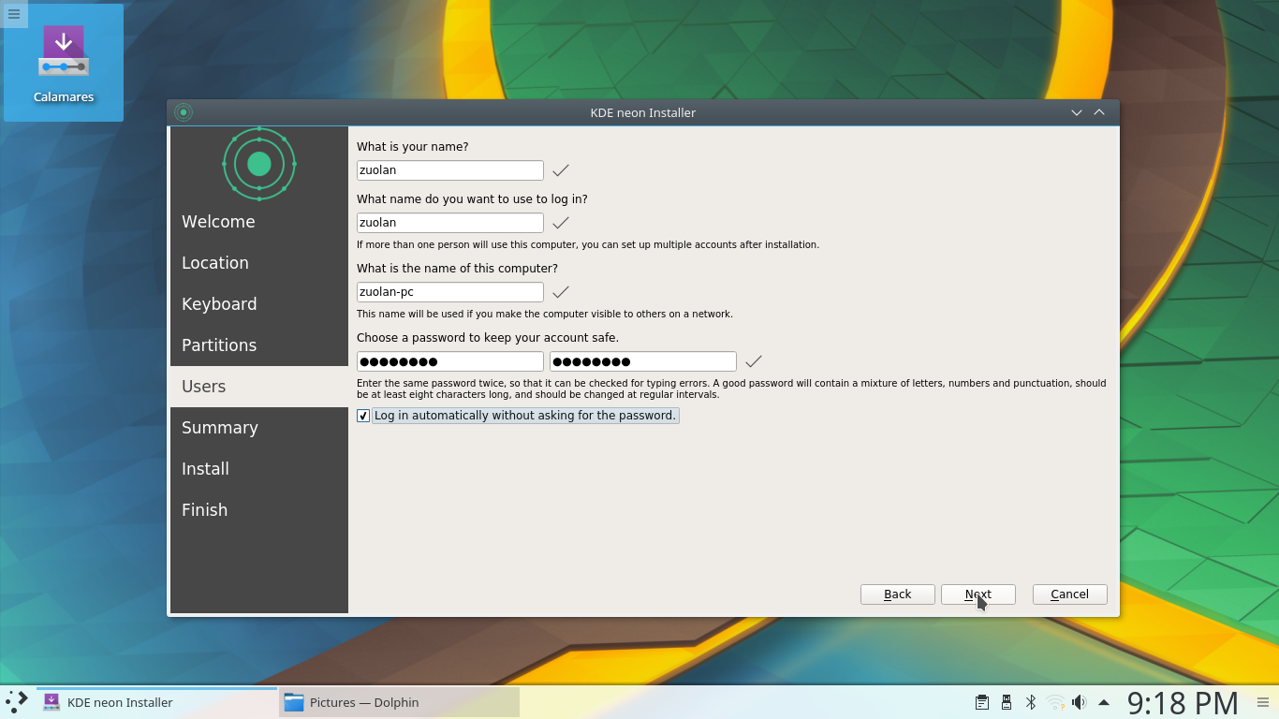The height and width of the screenshot is (719, 1279).
Task: Click the 9:18 PM clock
Action: click(1183, 702)
